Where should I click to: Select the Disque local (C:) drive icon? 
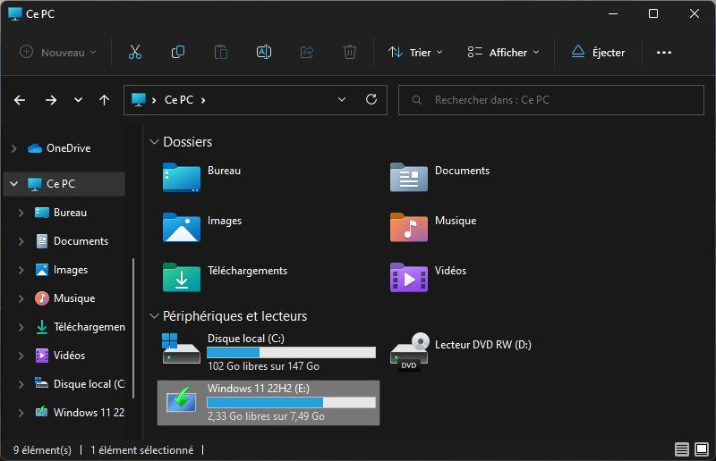click(181, 348)
